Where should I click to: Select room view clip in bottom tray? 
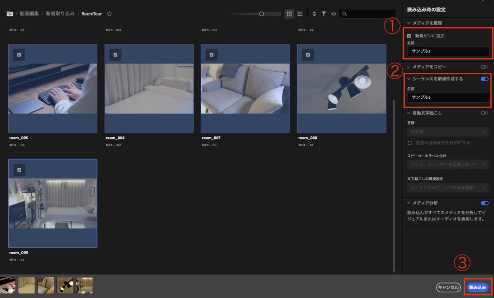[84, 285]
